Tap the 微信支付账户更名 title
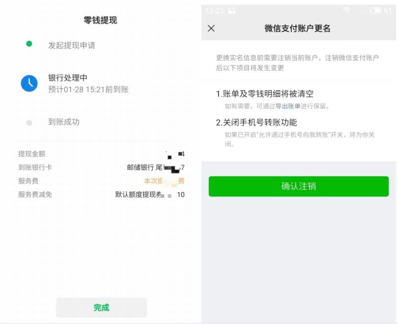The height and width of the screenshot is (324, 398). point(297,28)
